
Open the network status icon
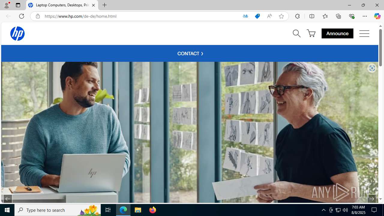tap(338, 210)
